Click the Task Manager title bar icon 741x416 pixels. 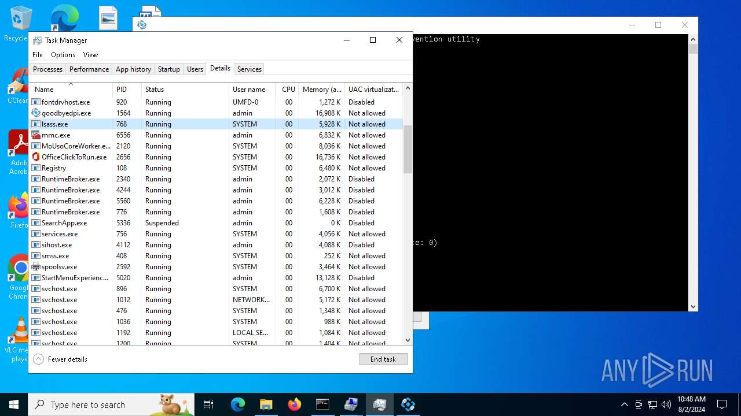38,40
